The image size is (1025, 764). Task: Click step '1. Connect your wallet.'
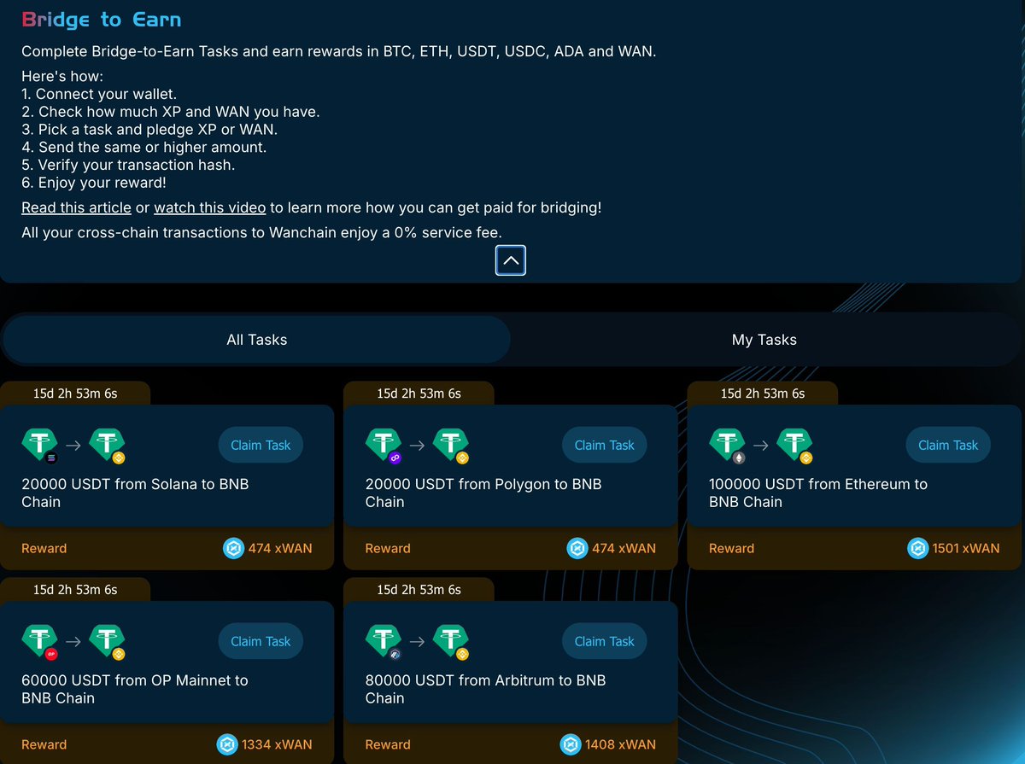click(99, 94)
